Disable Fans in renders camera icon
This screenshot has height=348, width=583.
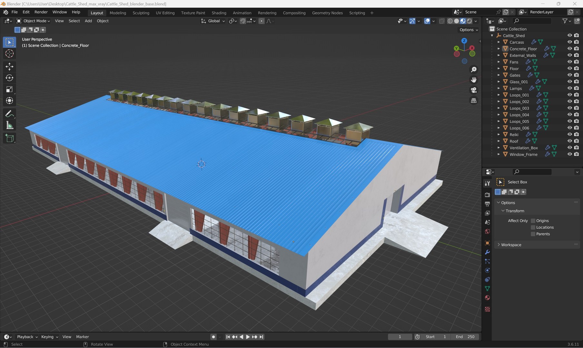pyautogui.click(x=577, y=62)
